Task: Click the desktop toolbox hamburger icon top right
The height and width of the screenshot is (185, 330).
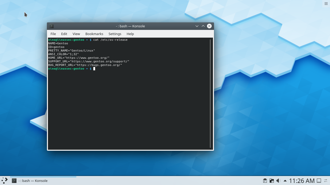Action: coord(326,4)
